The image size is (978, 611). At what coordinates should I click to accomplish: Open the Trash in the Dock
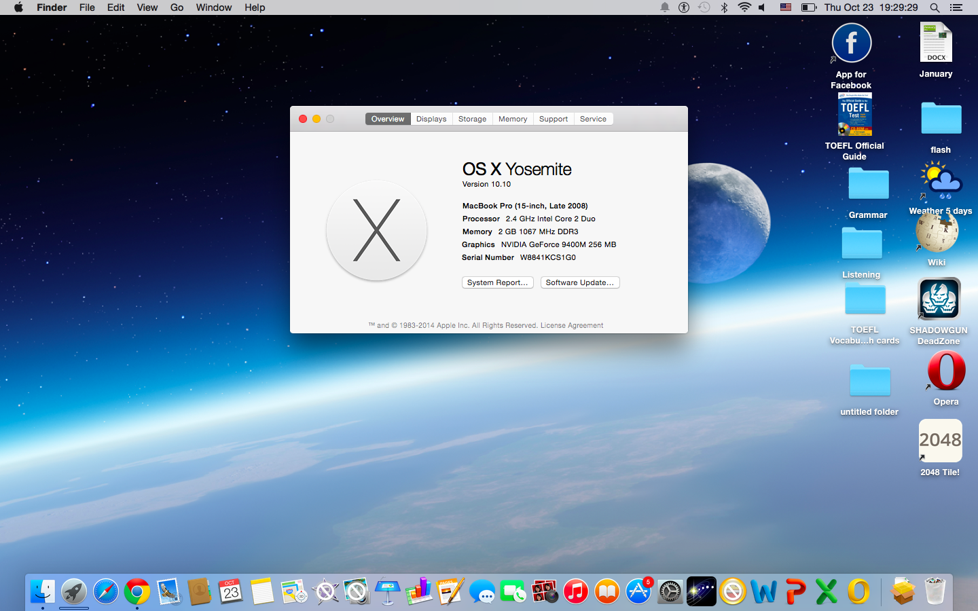pyautogui.click(x=935, y=592)
